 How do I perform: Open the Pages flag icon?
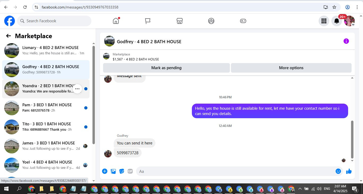[x=148, y=21]
